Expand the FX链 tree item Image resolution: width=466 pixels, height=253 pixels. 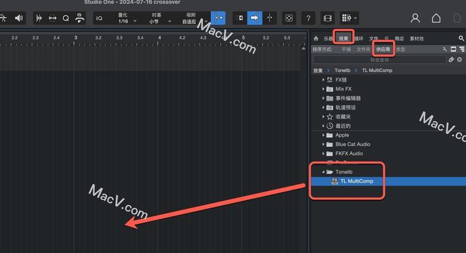click(x=323, y=80)
